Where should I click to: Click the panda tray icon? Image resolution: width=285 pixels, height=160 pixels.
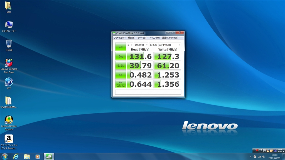point(255,157)
